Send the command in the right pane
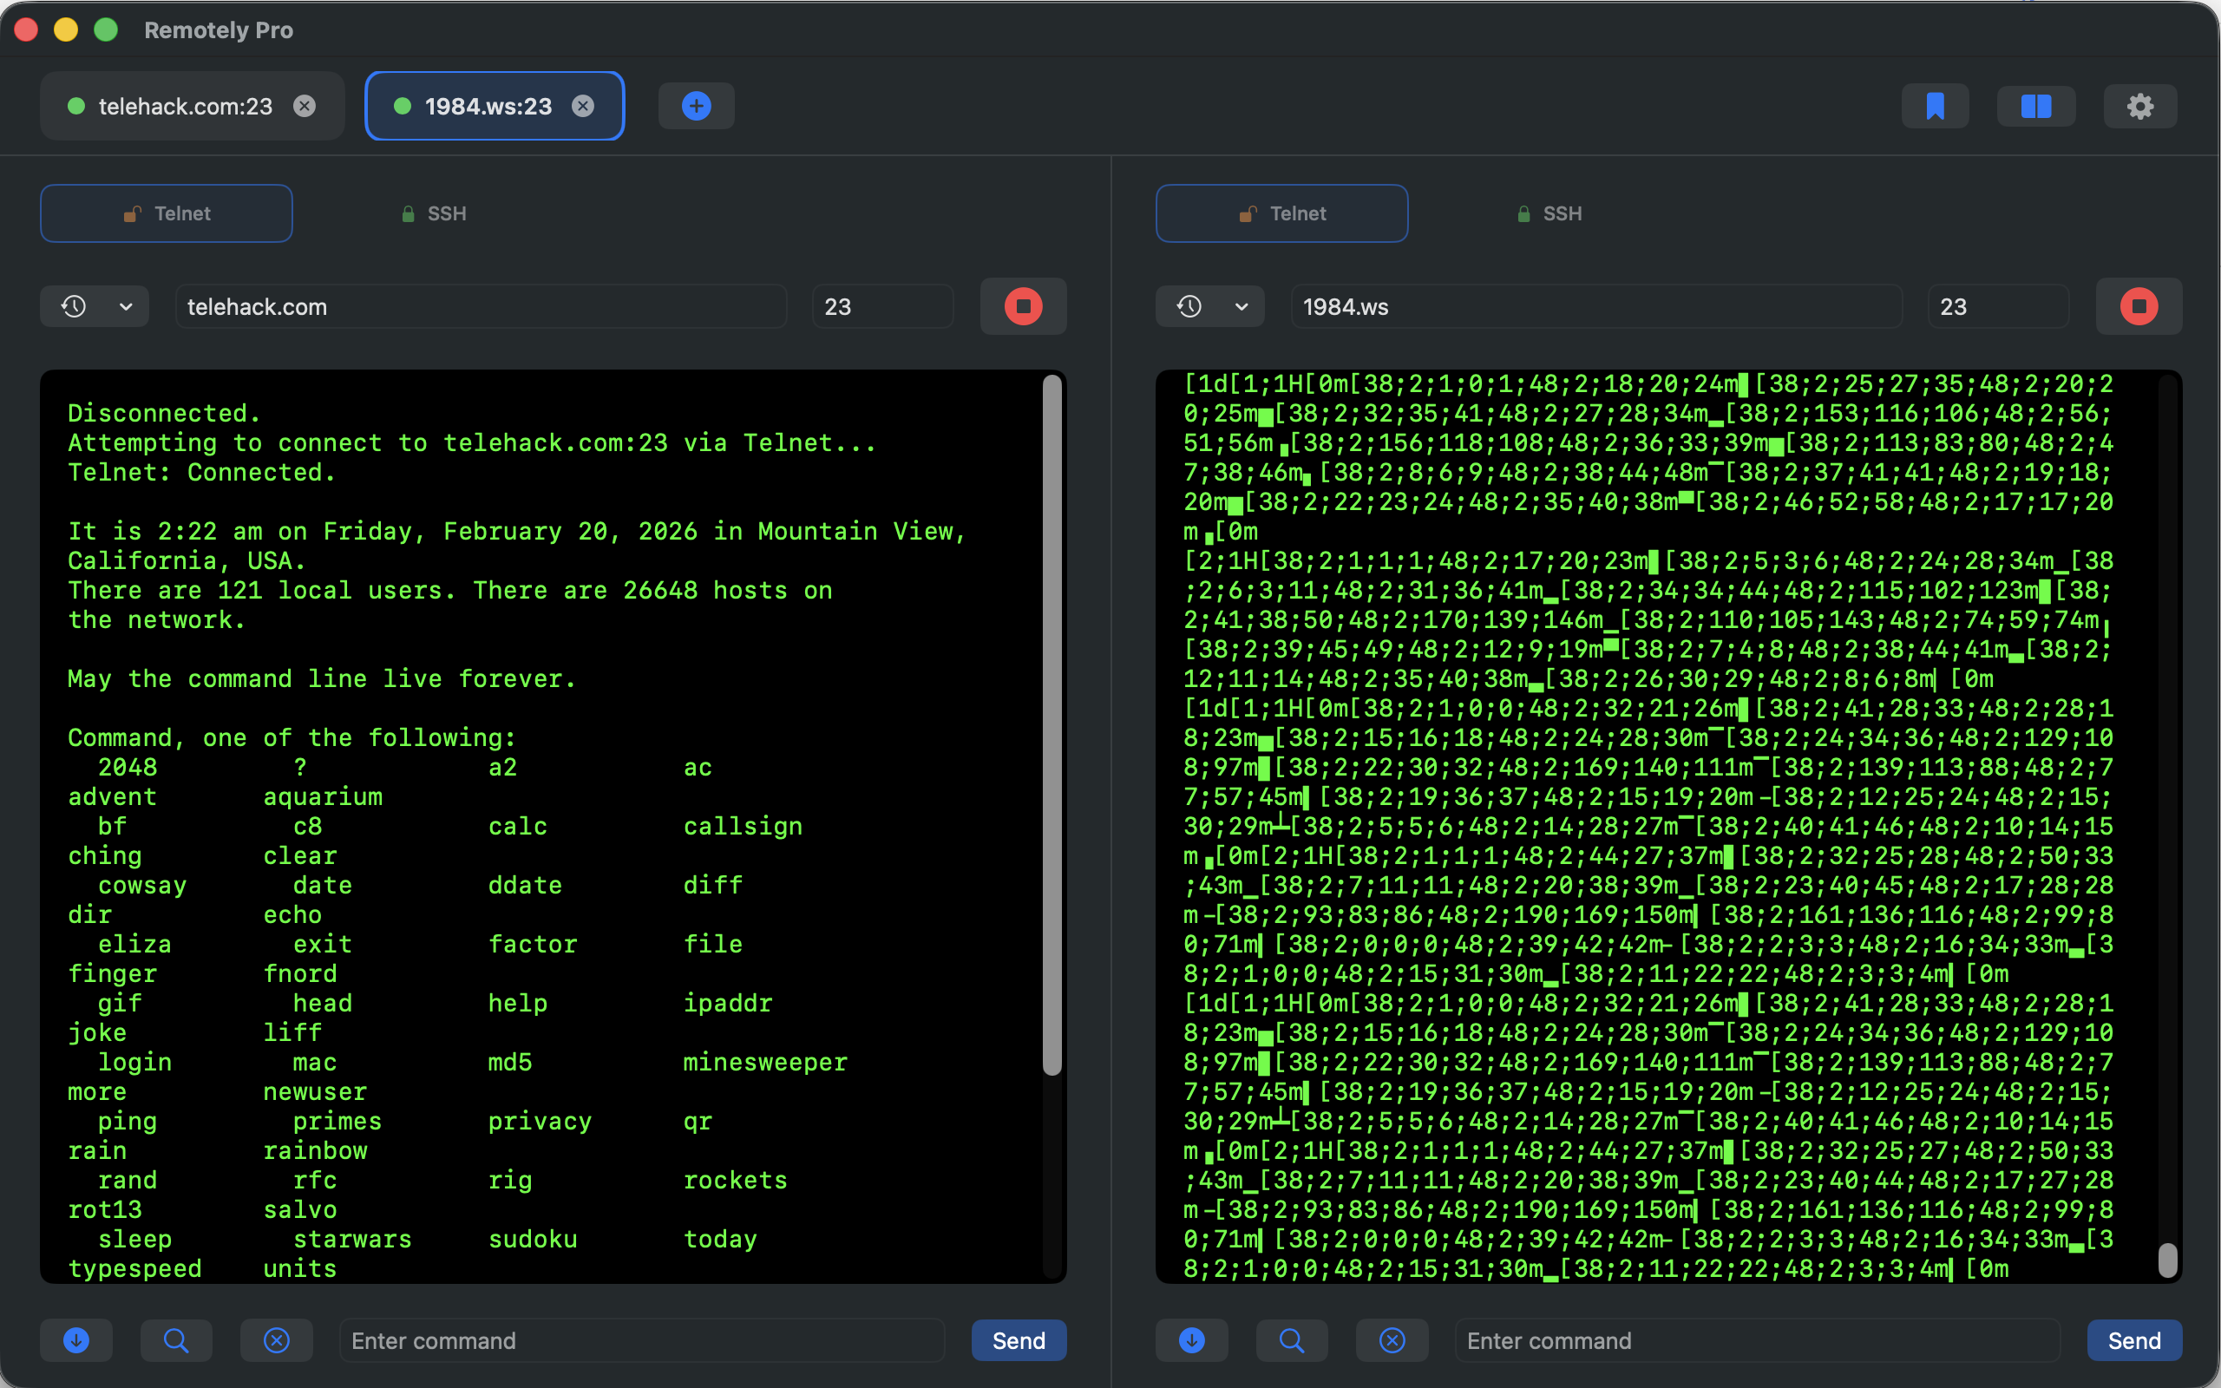The height and width of the screenshot is (1388, 2221). [x=2134, y=1340]
